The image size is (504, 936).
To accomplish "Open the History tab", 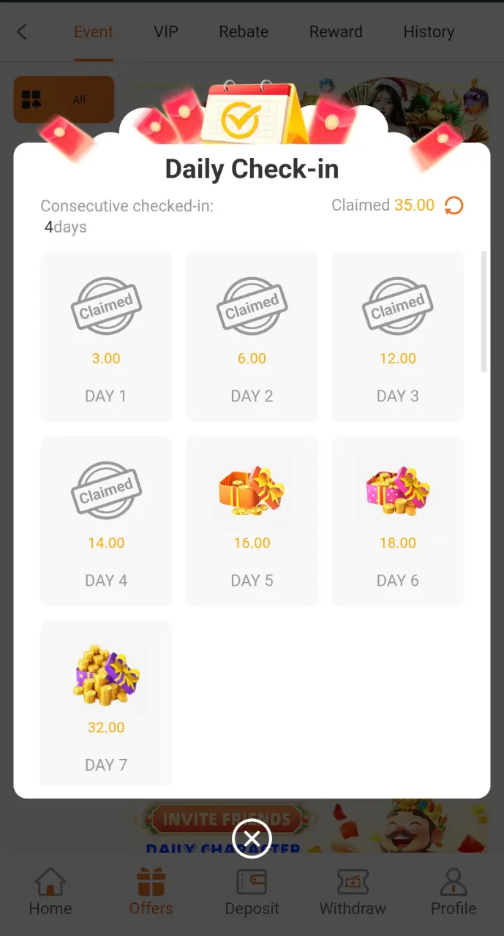I will [x=429, y=31].
